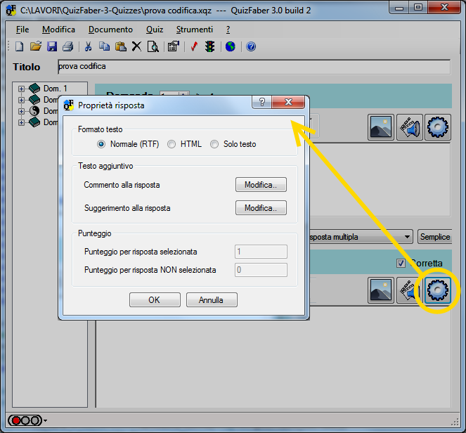Click the traffic light toolbar icon
The image size is (466, 433).
(x=210, y=46)
